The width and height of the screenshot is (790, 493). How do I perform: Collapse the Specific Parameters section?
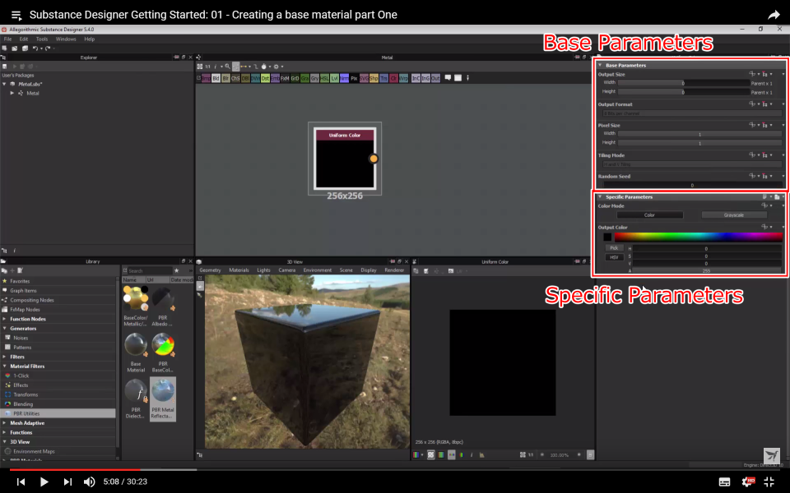click(600, 196)
